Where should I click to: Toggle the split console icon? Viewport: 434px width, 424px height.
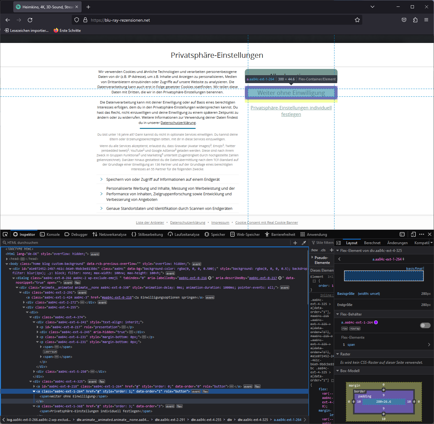point(402,234)
